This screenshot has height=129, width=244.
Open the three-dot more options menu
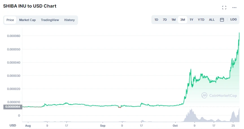234,8
